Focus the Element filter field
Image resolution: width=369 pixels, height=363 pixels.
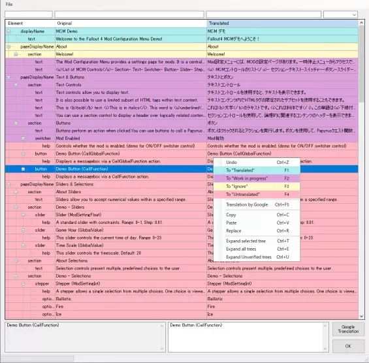pos(29,14)
